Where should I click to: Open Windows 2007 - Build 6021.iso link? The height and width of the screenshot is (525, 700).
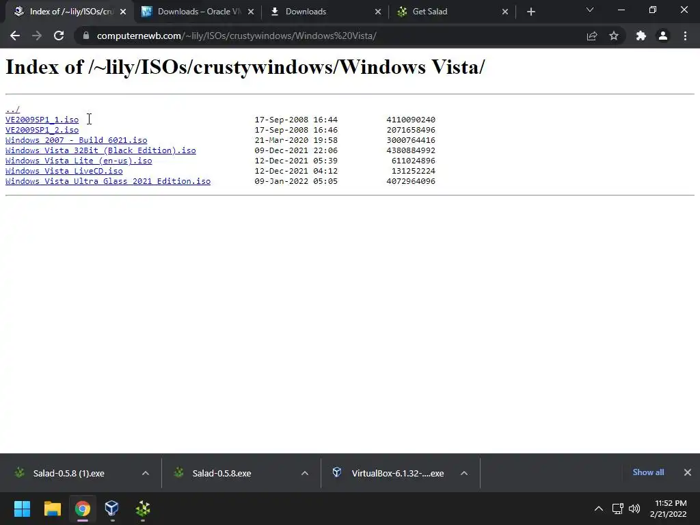pos(77,140)
